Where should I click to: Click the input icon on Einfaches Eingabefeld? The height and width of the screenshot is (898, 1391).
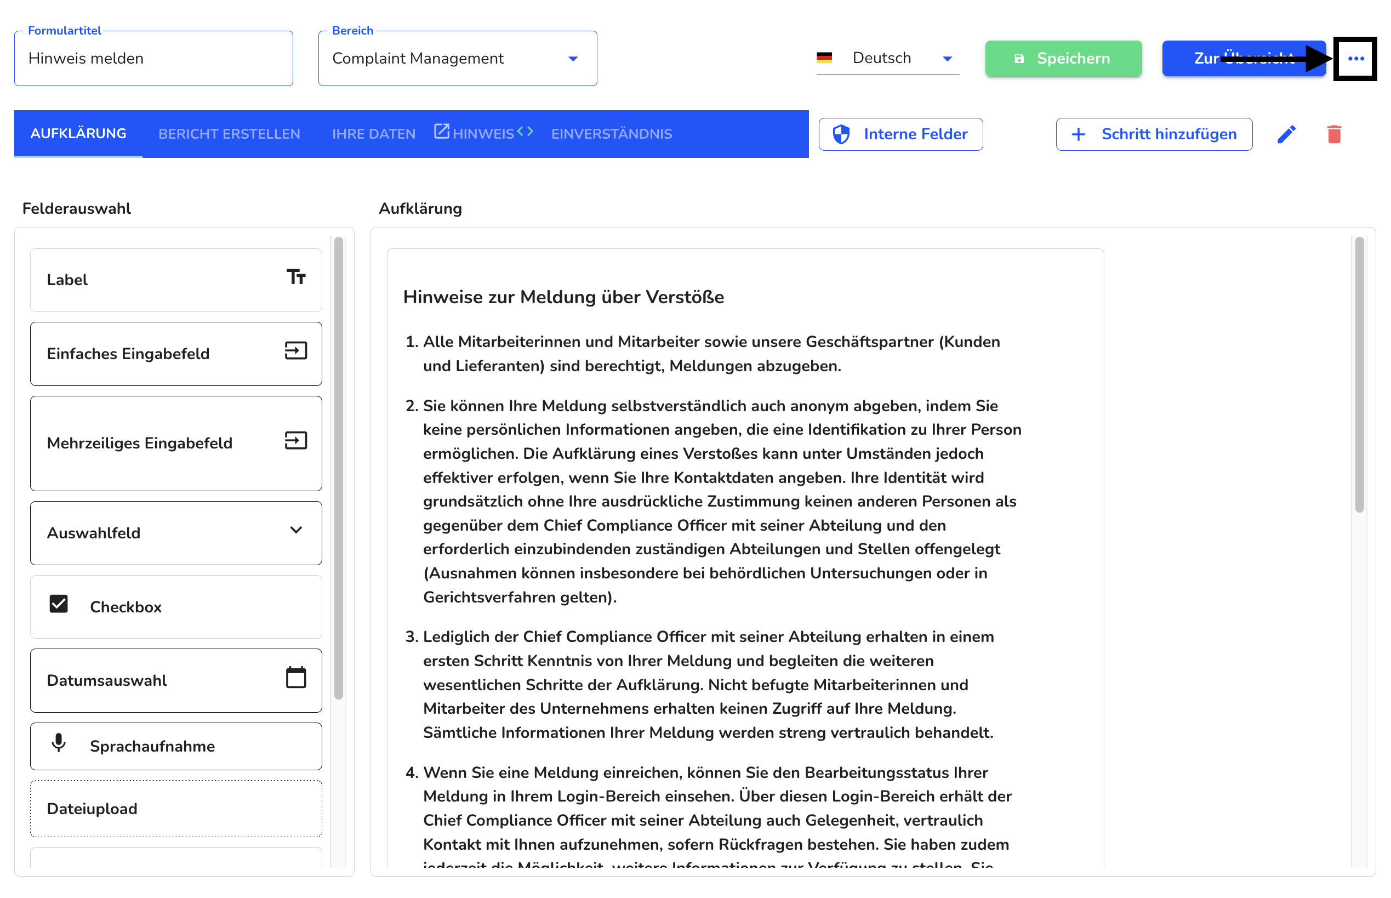point(295,350)
